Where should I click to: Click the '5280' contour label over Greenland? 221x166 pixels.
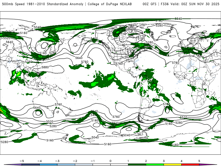tap(159, 25)
